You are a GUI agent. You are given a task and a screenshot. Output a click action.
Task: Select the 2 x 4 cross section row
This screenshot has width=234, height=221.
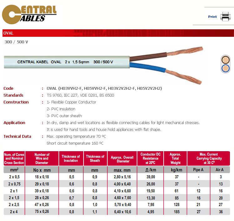coord(14,211)
